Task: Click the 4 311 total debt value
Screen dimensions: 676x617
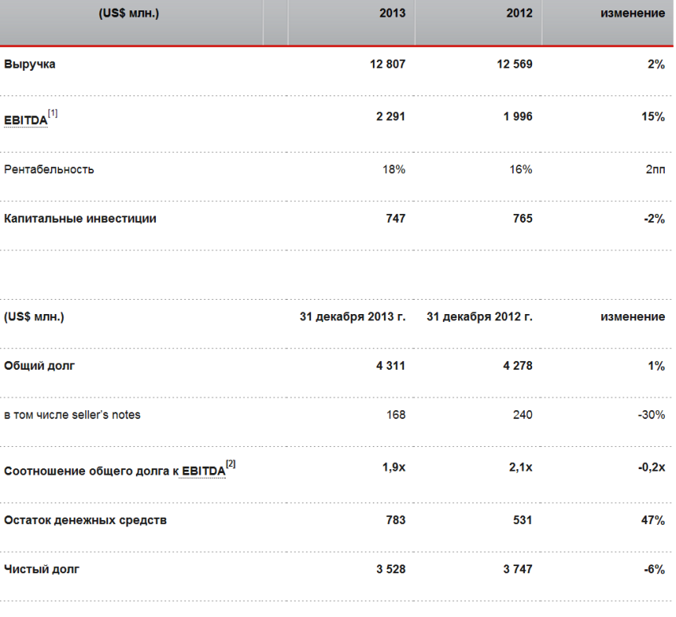Action: point(390,366)
